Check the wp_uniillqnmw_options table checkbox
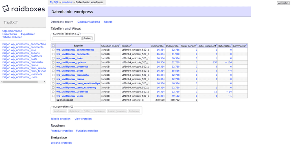This screenshot has width=293, height=164. point(53,62)
